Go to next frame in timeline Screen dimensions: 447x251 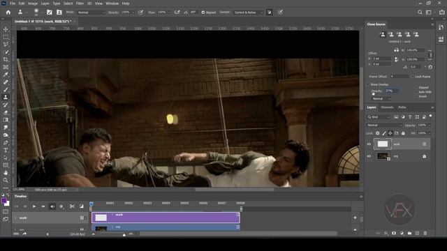coord(43,206)
